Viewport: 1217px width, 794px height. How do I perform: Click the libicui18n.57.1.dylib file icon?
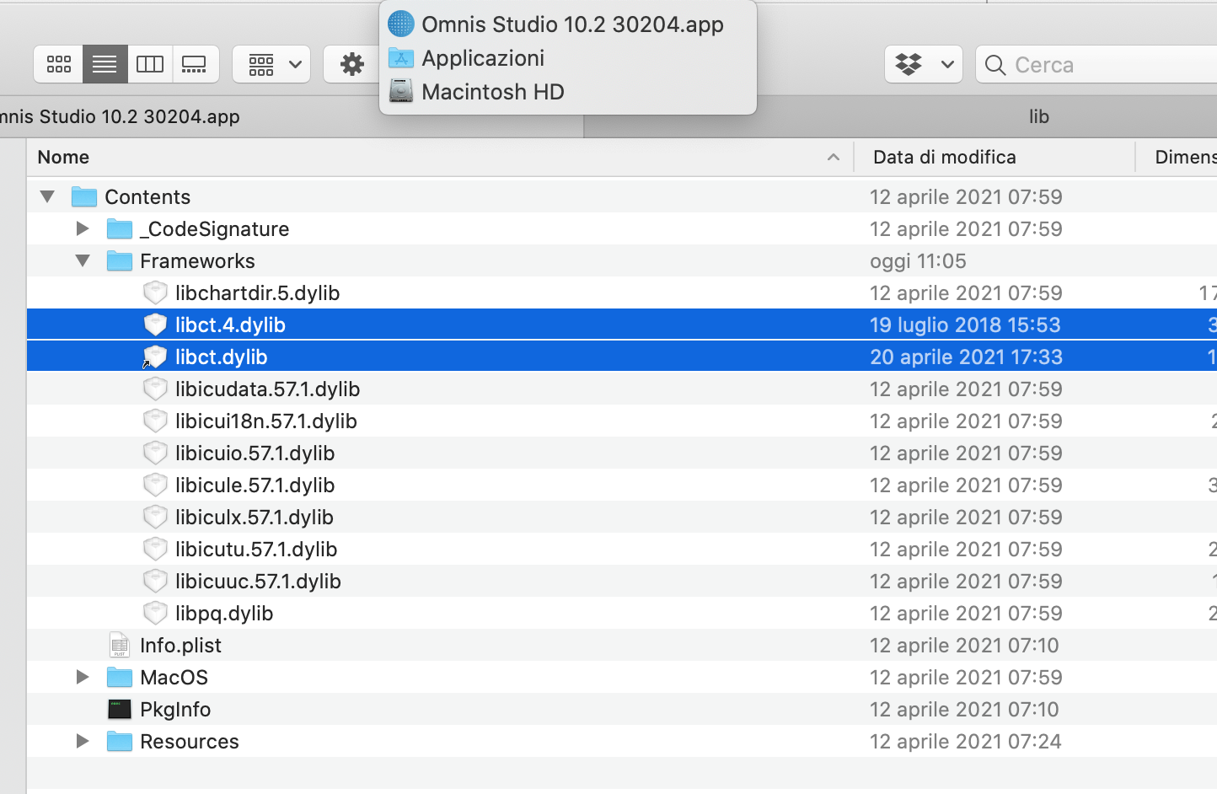pyautogui.click(x=155, y=421)
